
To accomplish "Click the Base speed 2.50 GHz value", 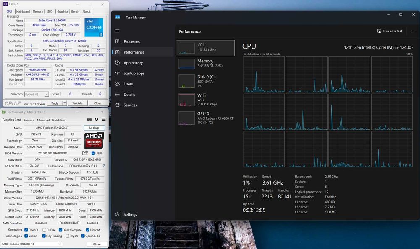I will pyautogui.click(x=331, y=177).
